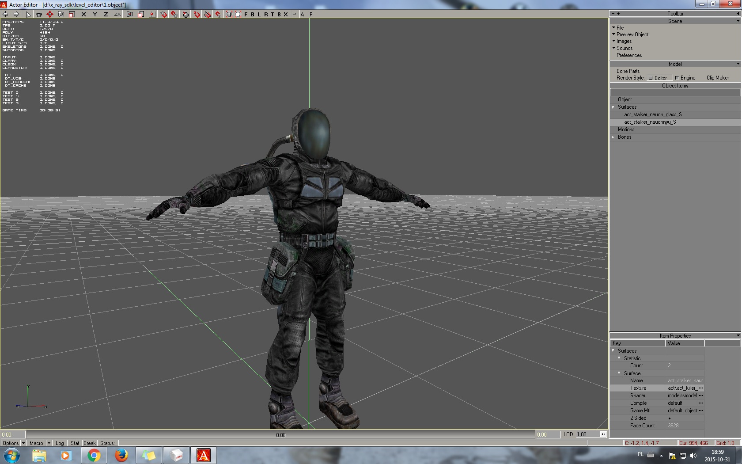Screen dimensions: 742x464
Task: Open Firefox from the taskbar
Action: [x=121, y=455]
